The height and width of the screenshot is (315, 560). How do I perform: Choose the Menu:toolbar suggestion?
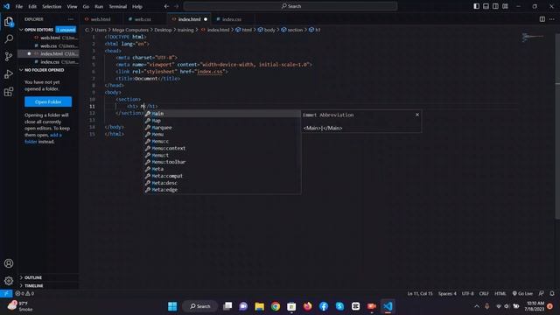(222, 162)
